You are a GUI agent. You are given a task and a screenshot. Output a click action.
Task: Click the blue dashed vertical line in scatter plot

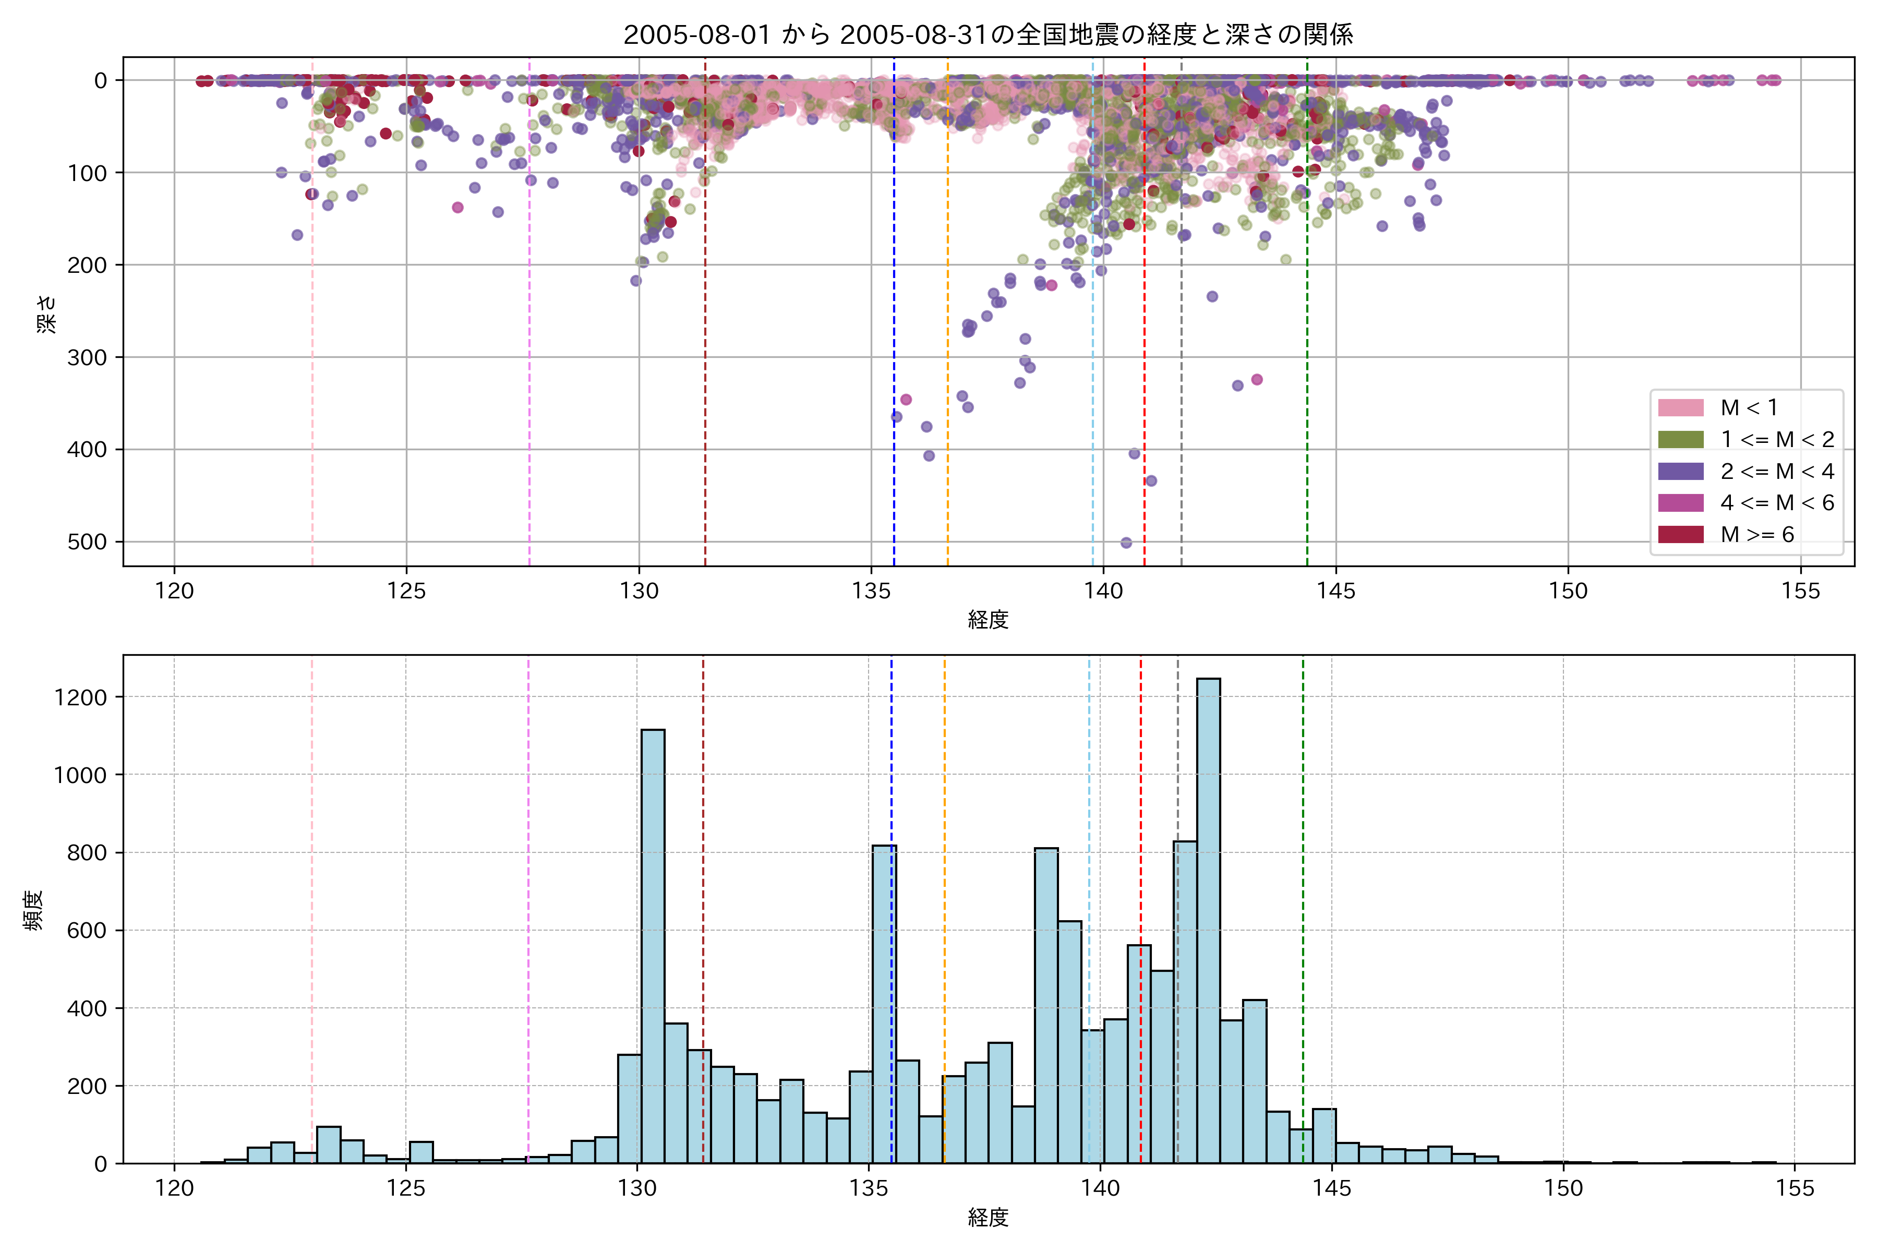pos(894,319)
